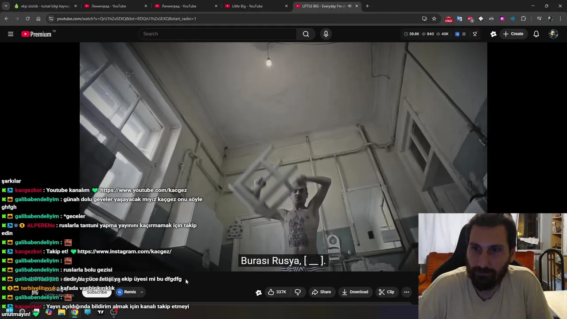
Task: Open the red 22626 badge extension
Action: click(x=449, y=19)
